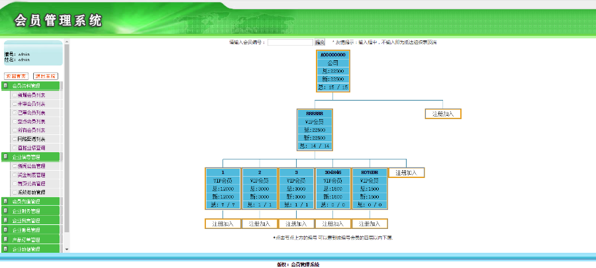Click 注册加入 below member node 2

pos(260,224)
